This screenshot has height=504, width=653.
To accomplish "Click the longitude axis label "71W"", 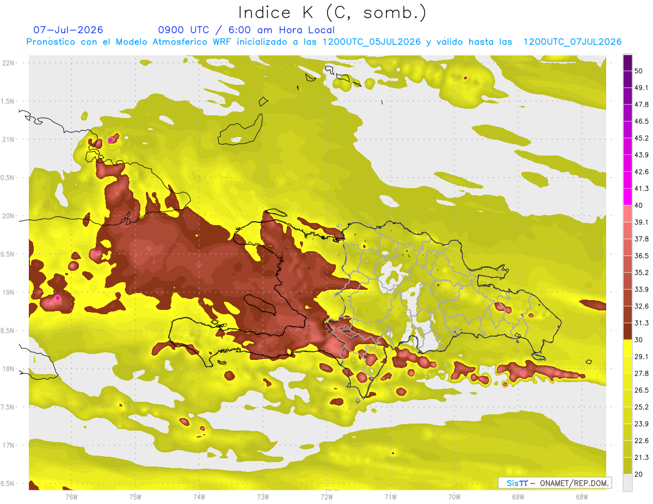I will tap(390, 497).
